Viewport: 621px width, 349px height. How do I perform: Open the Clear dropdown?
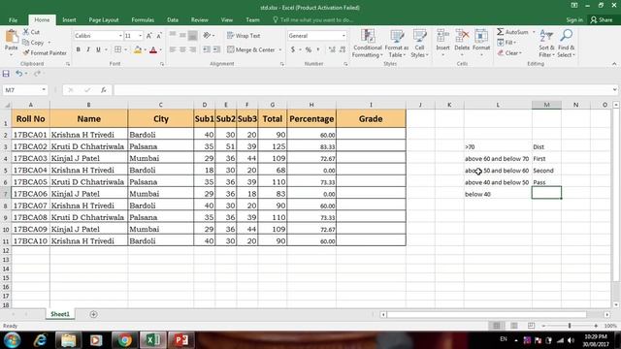click(x=509, y=52)
